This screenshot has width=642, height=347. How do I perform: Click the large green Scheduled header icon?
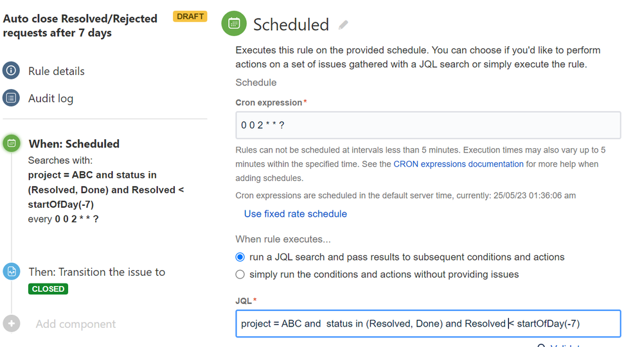[234, 24]
